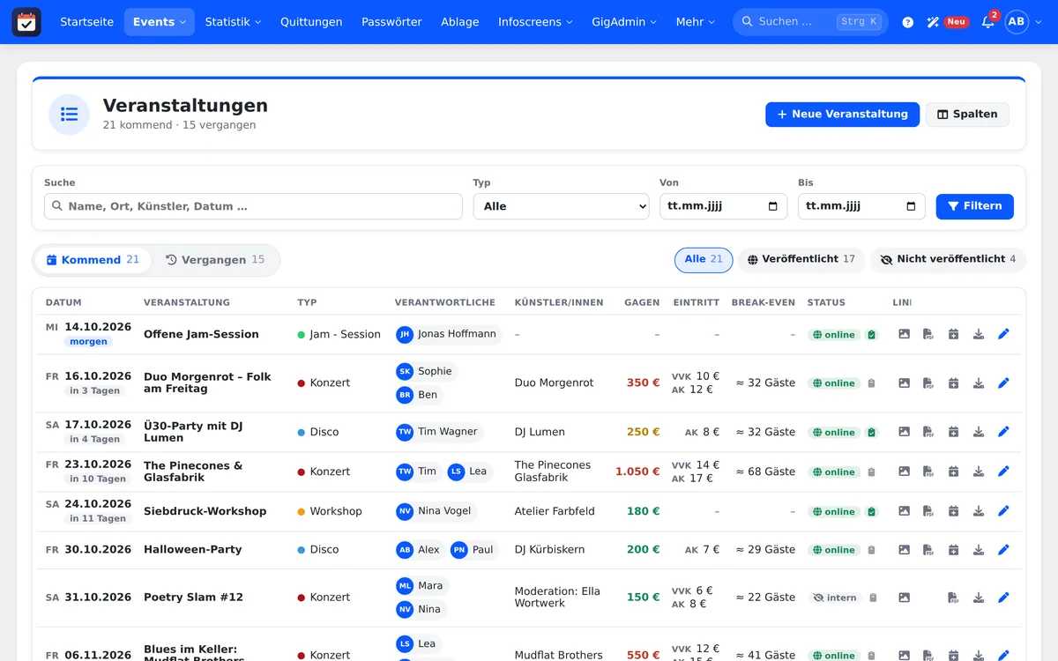Toggle clipboard check for Offene Jam-Session
The image size is (1058, 661).
tap(872, 335)
